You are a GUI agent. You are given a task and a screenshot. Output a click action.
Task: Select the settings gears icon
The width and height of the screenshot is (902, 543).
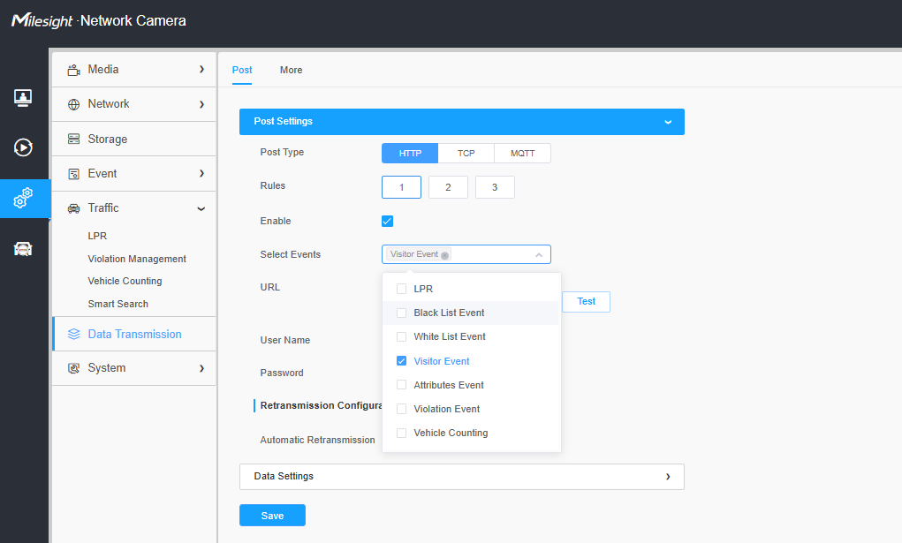pos(23,198)
